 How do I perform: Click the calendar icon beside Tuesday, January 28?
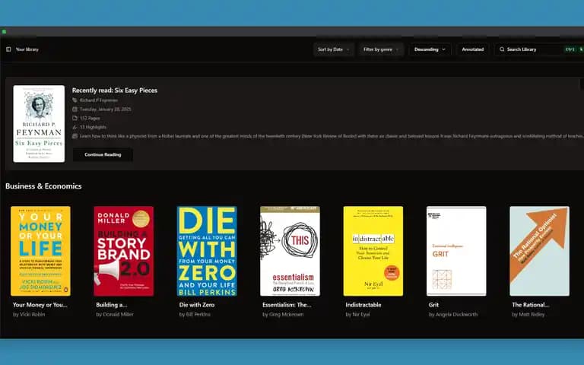click(x=75, y=109)
